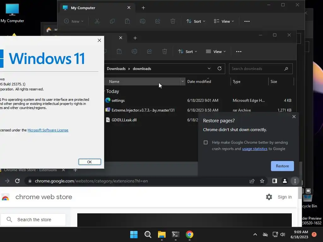This screenshot has width=323, height=242.
Task: Open File Explorer from taskbar
Action: (162, 234)
